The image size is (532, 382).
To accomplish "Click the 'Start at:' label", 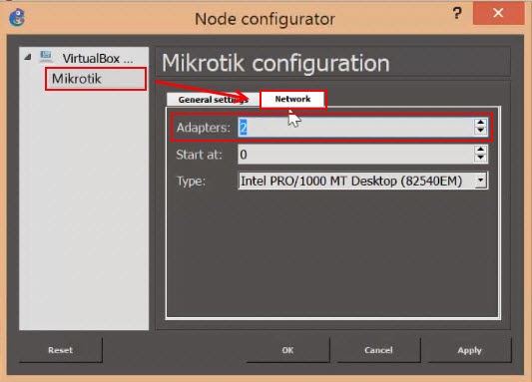I will [x=200, y=155].
